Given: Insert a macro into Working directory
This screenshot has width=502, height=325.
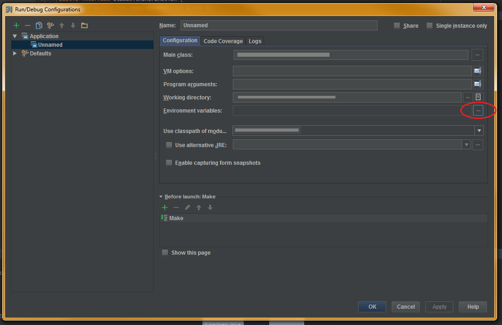Looking at the screenshot, I should 478,97.
